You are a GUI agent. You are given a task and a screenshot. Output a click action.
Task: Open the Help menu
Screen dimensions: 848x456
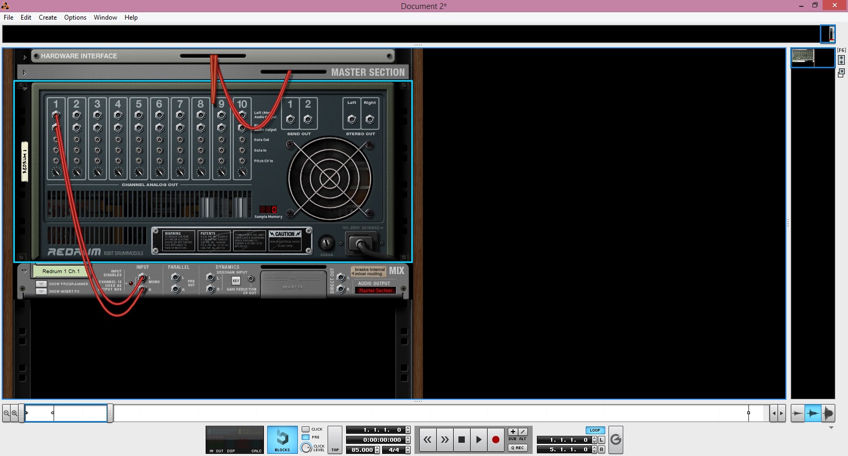pos(131,17)
